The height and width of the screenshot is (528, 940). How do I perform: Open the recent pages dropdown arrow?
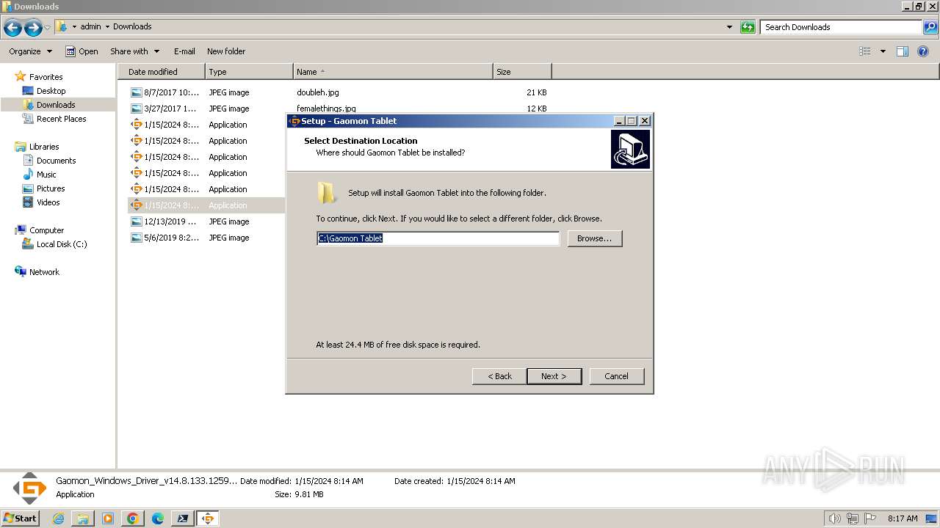click(48, 28)
